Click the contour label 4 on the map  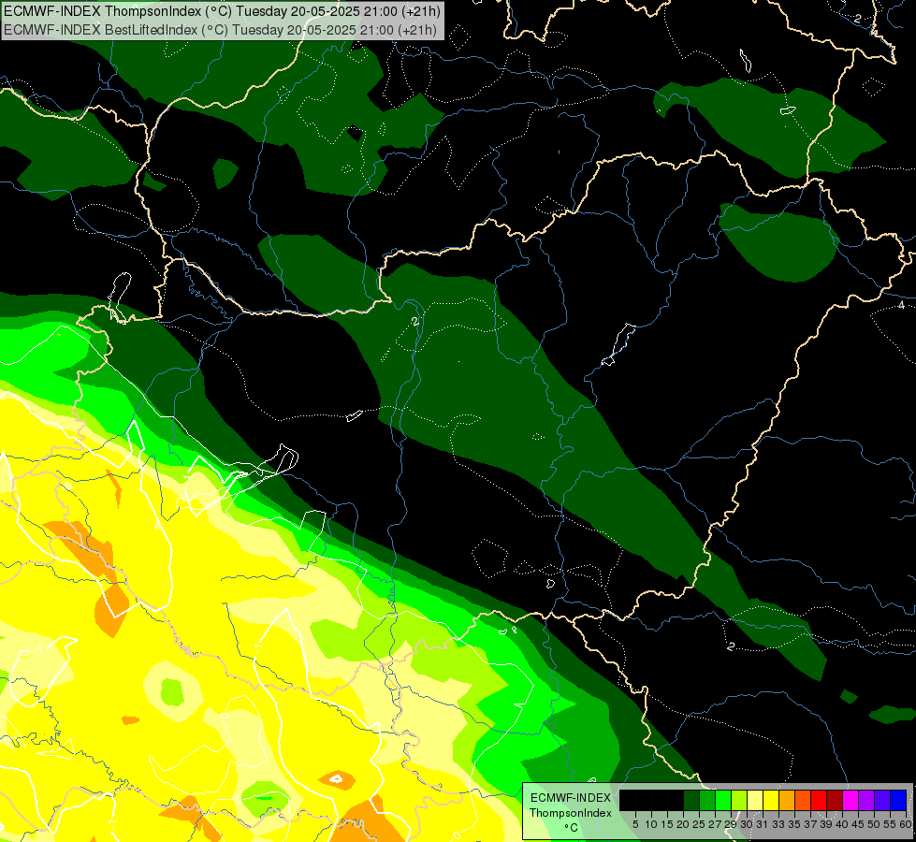point(901,305)
